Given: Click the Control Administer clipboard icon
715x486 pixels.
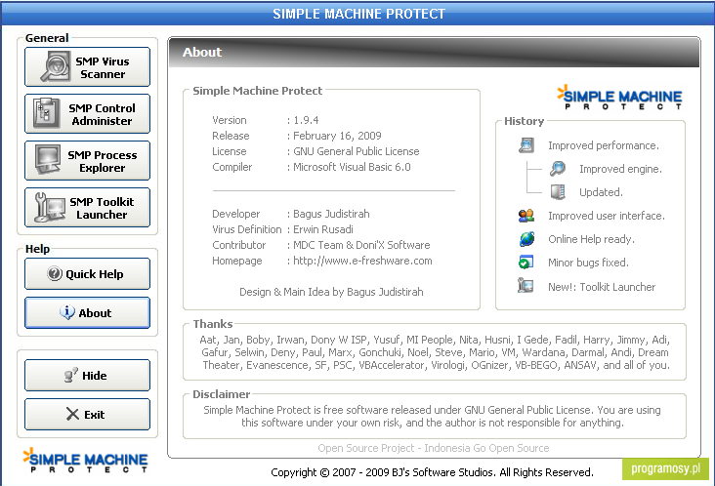Looking at the screenshot, I should pos(46,113).
